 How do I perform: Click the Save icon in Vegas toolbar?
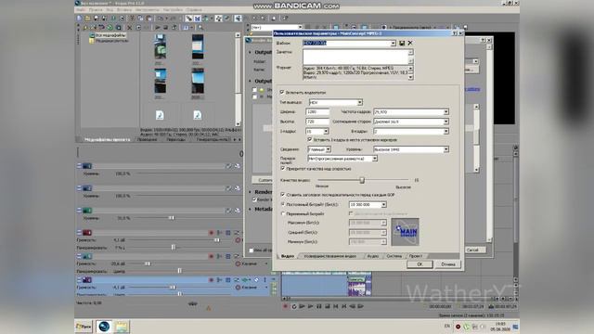click(96, 19)
